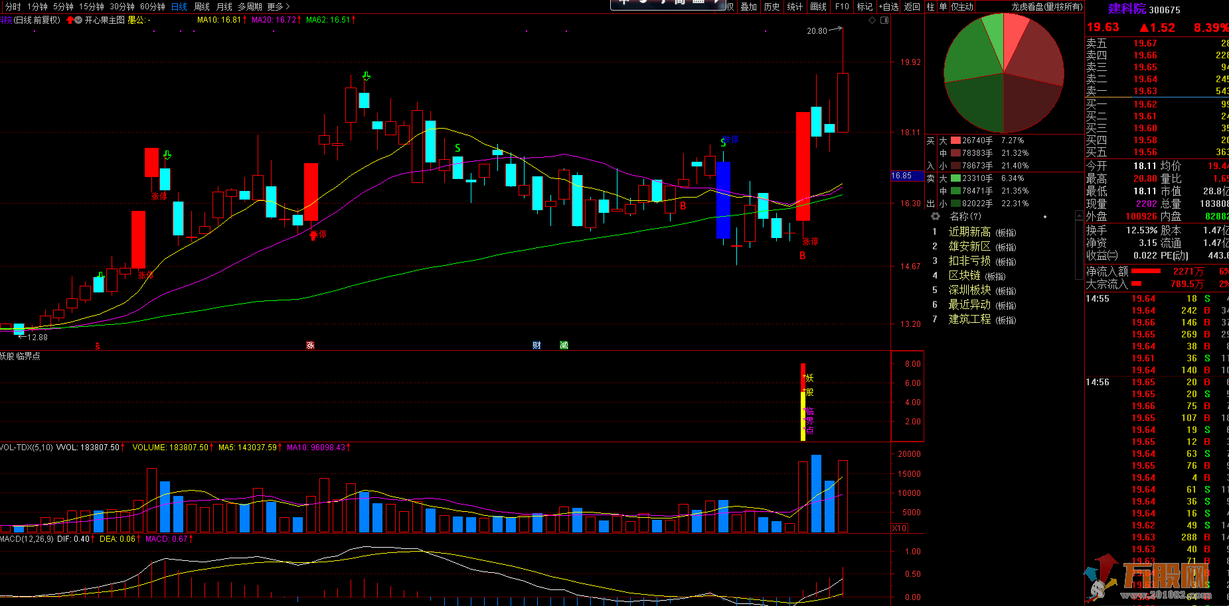Viewport: 1229px width, 606px height.
Task: Open the 近期新高 sector row
Action: click(x=983, y=232)
